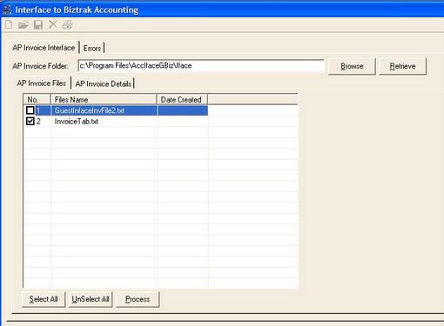The height and width of the screenshot is (326, 444).
Task: Open the AP Invoice Details tab
Action: click(104, 83)
